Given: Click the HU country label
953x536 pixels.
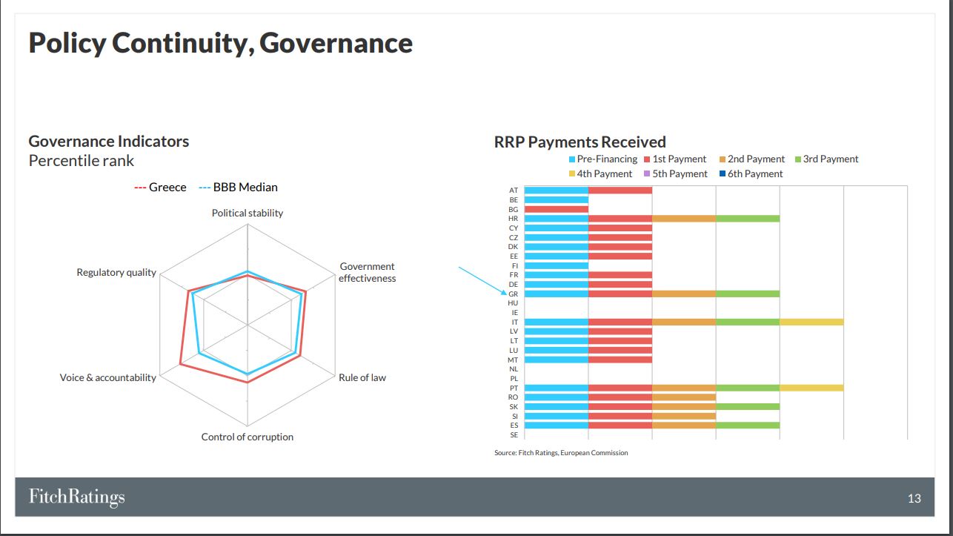Looking at the screenshot, I should [x=514, y=303].
